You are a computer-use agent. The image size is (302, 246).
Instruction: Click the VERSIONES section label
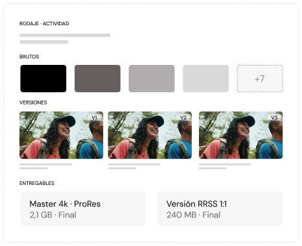tap(33, 103)
